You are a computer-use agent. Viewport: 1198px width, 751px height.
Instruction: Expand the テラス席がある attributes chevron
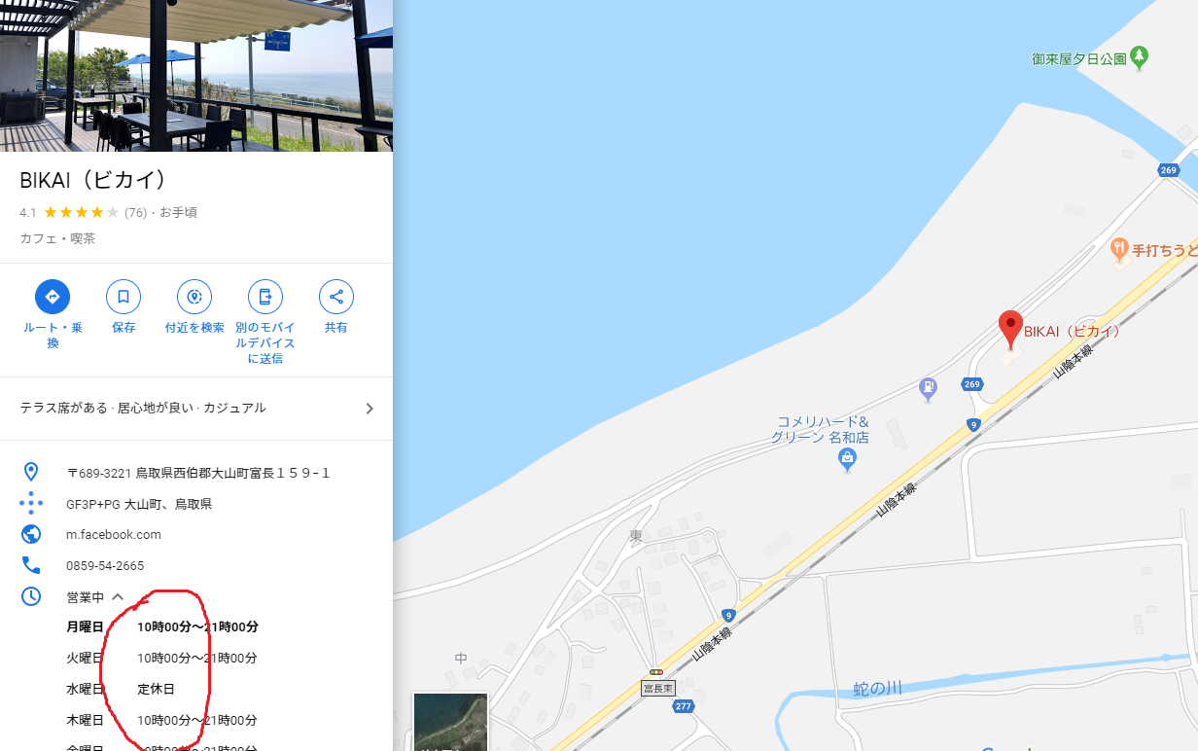(x=370, y=409)
